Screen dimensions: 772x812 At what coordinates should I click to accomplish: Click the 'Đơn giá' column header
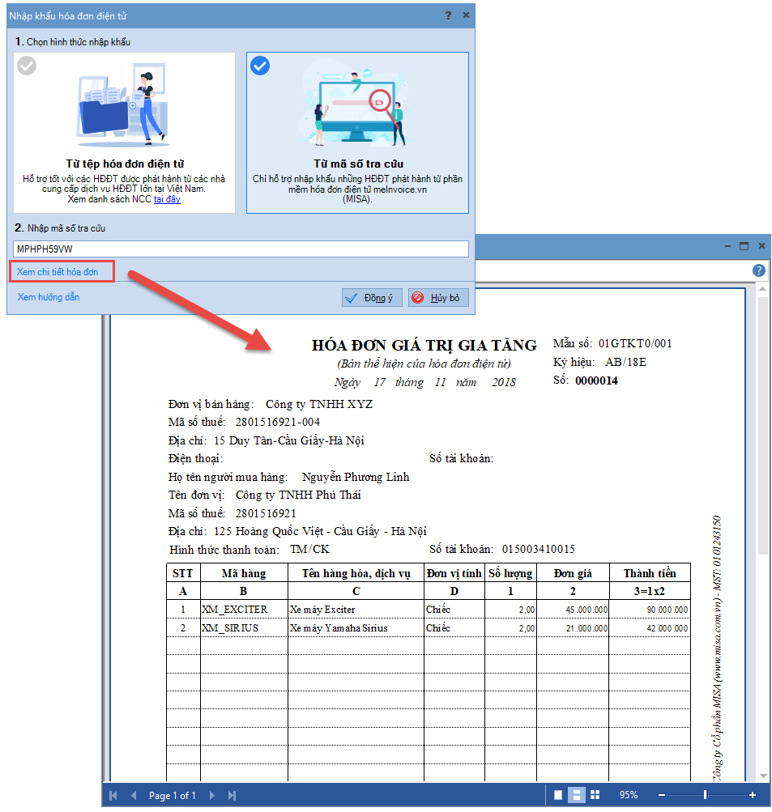(x=573, y=573)
